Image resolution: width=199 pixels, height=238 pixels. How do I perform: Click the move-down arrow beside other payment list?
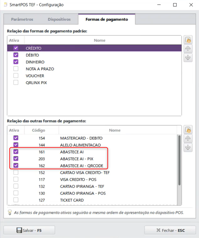pos(188,147)
